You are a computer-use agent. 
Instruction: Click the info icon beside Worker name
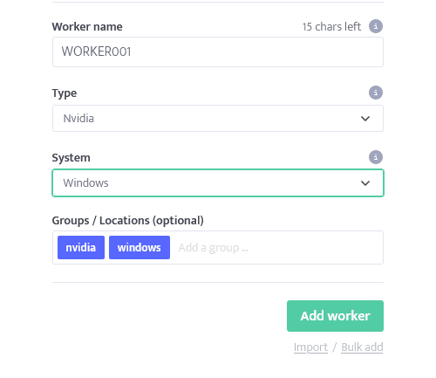point(376,26)
